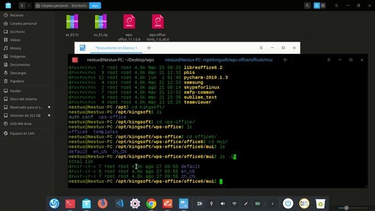Click the Carpeta personal breadcrumb

tap(52, 5)
